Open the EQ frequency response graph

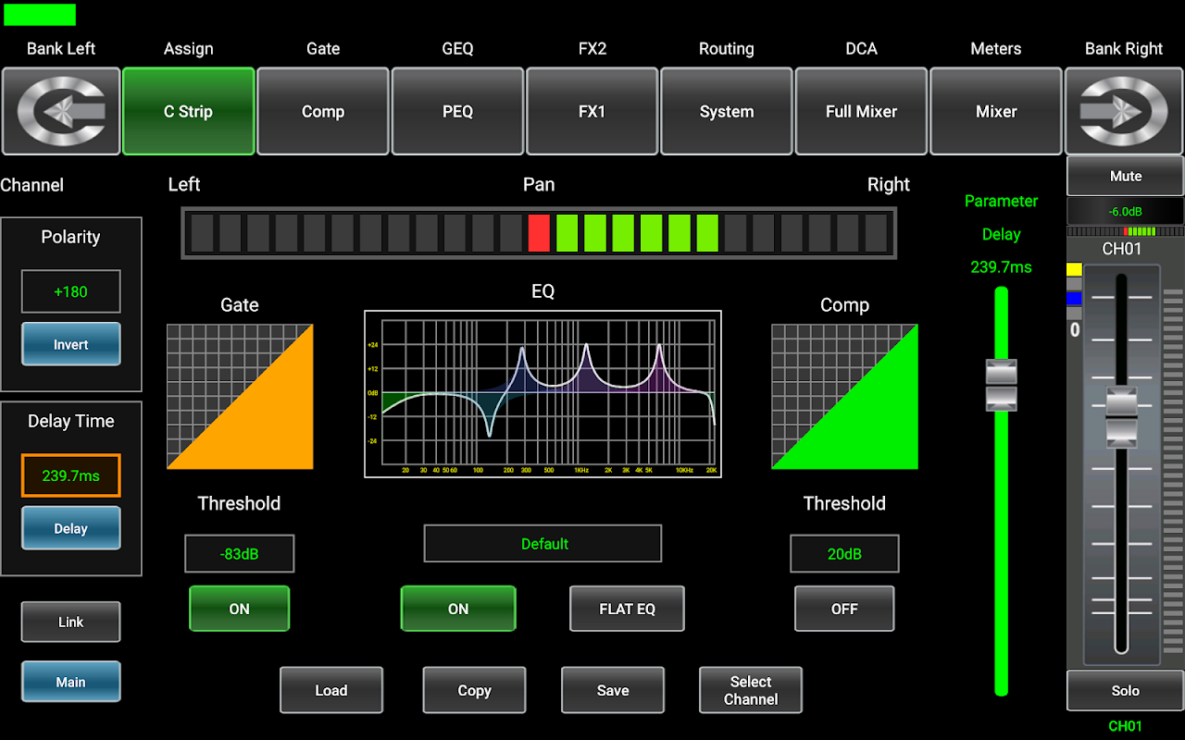coord(543,394)
